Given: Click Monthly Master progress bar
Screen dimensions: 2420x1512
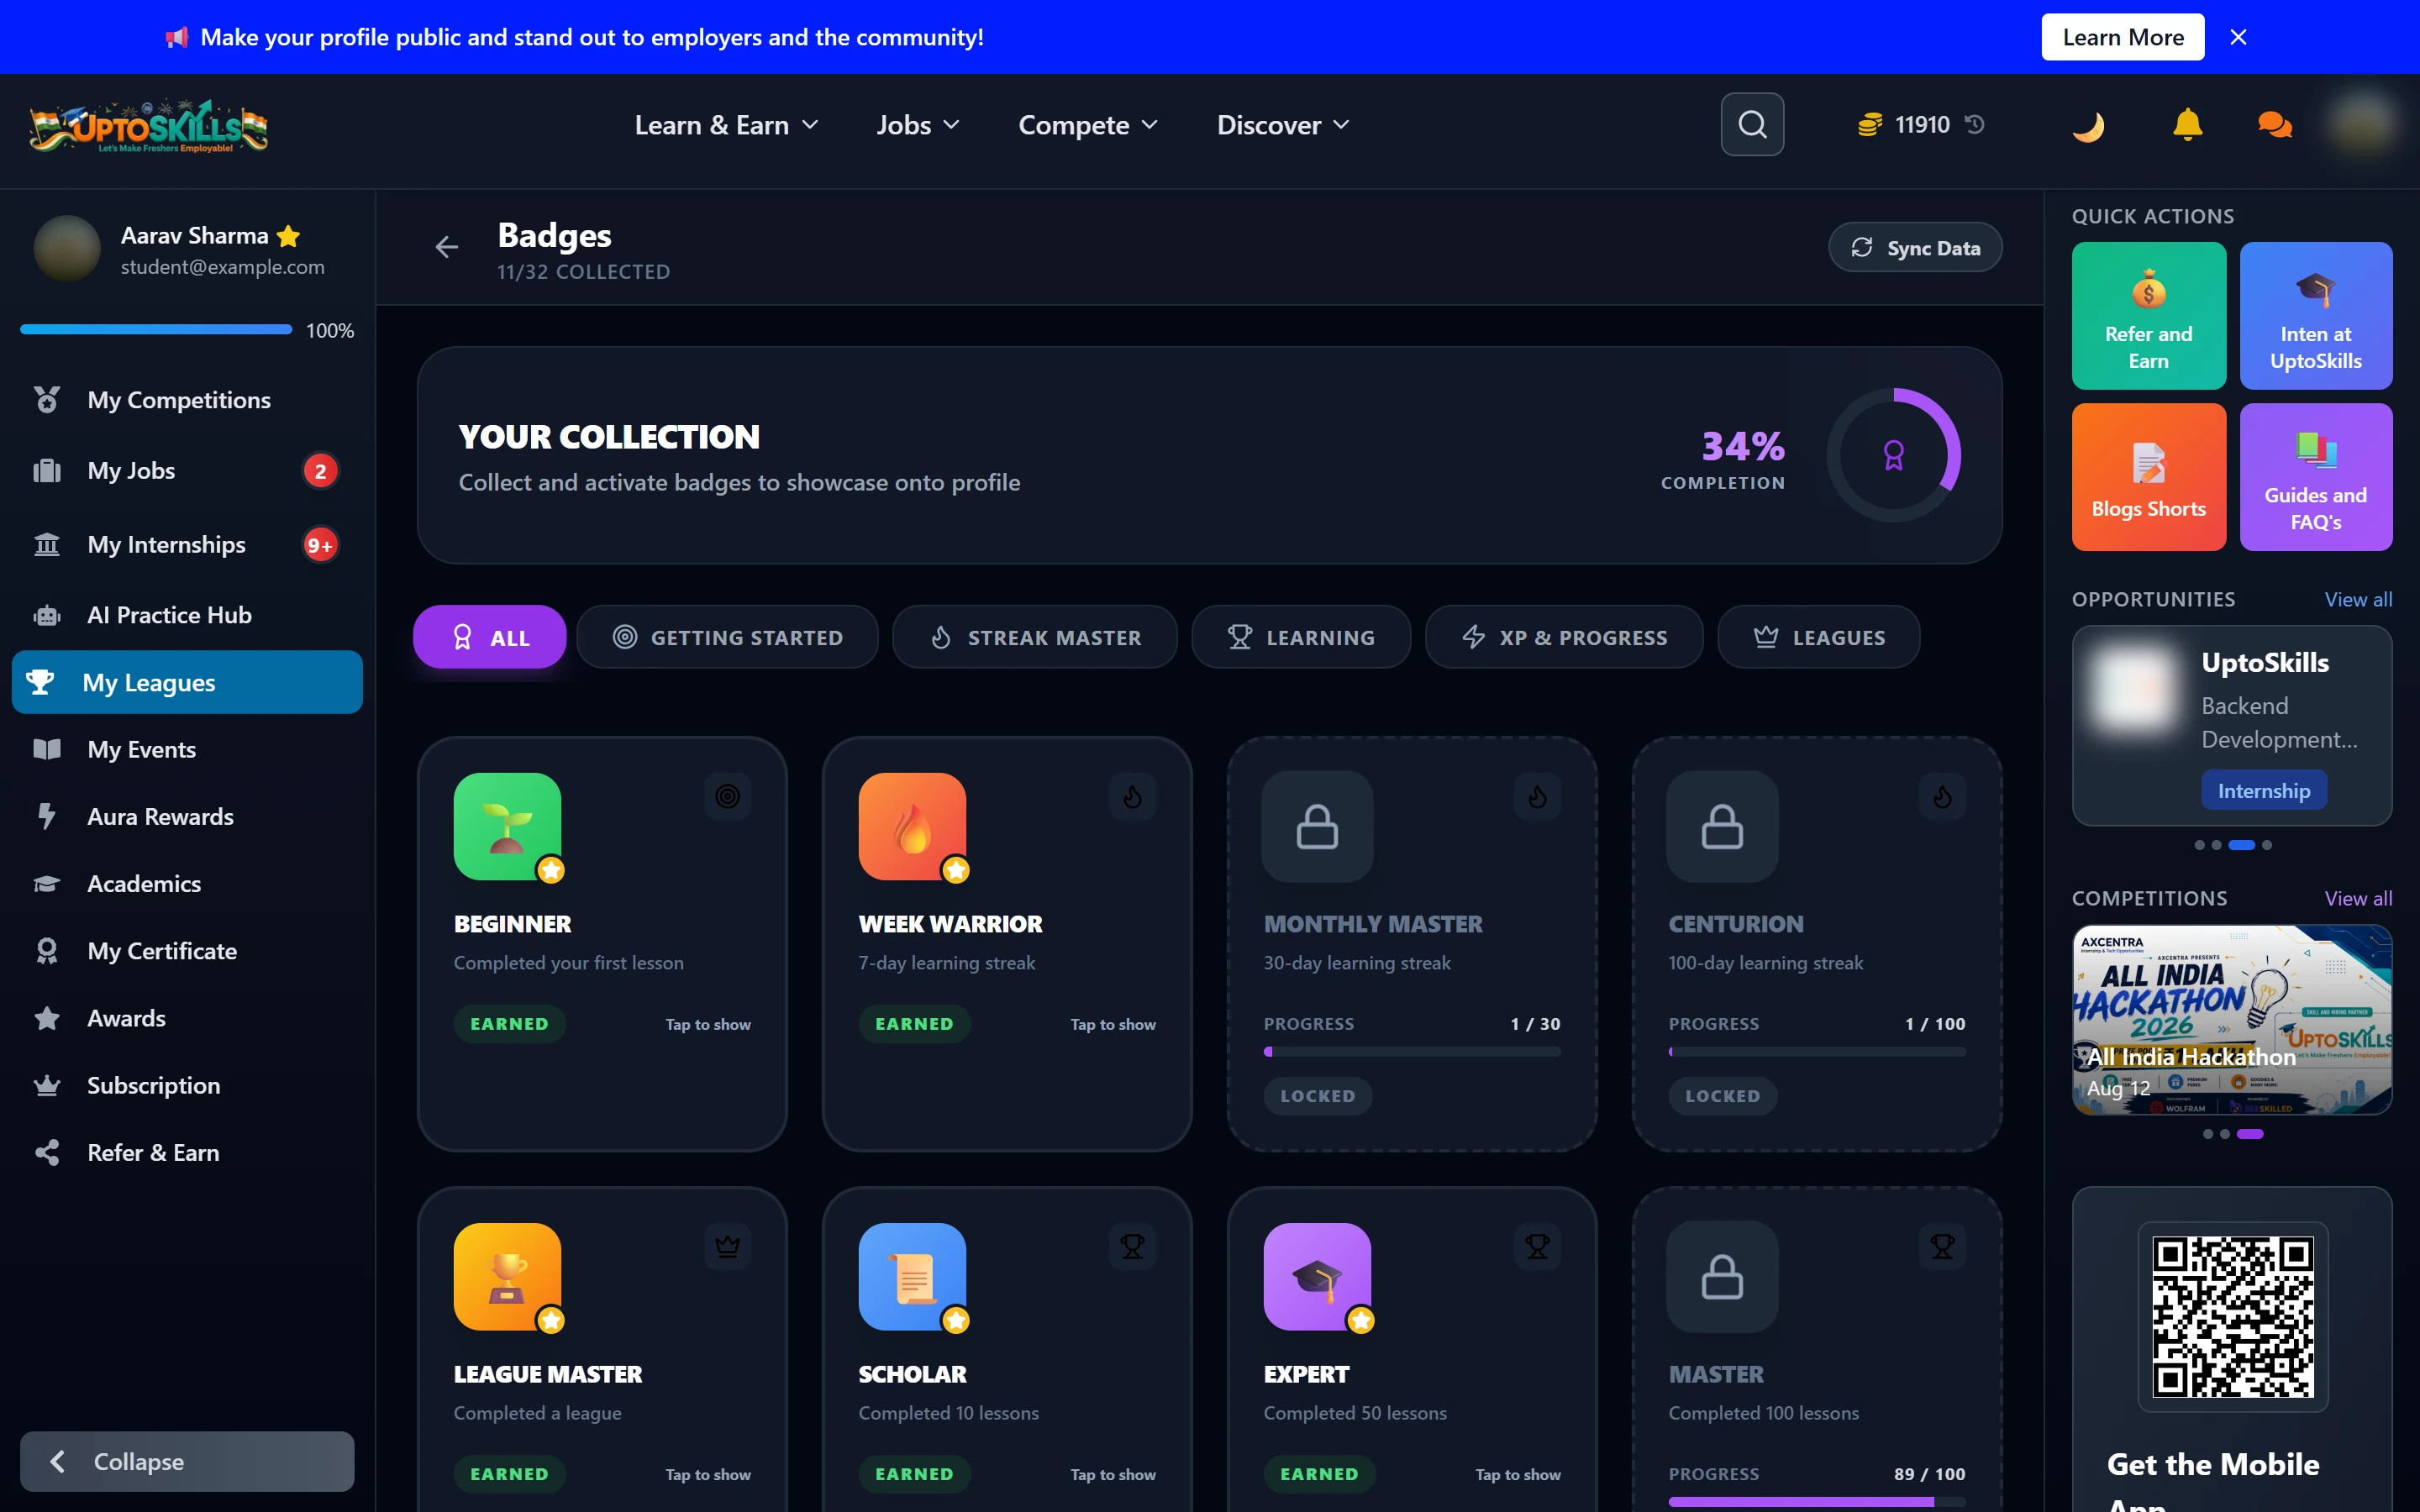Looking at the screenshot, I should pyautogui.click(x=1412, y=1051).
